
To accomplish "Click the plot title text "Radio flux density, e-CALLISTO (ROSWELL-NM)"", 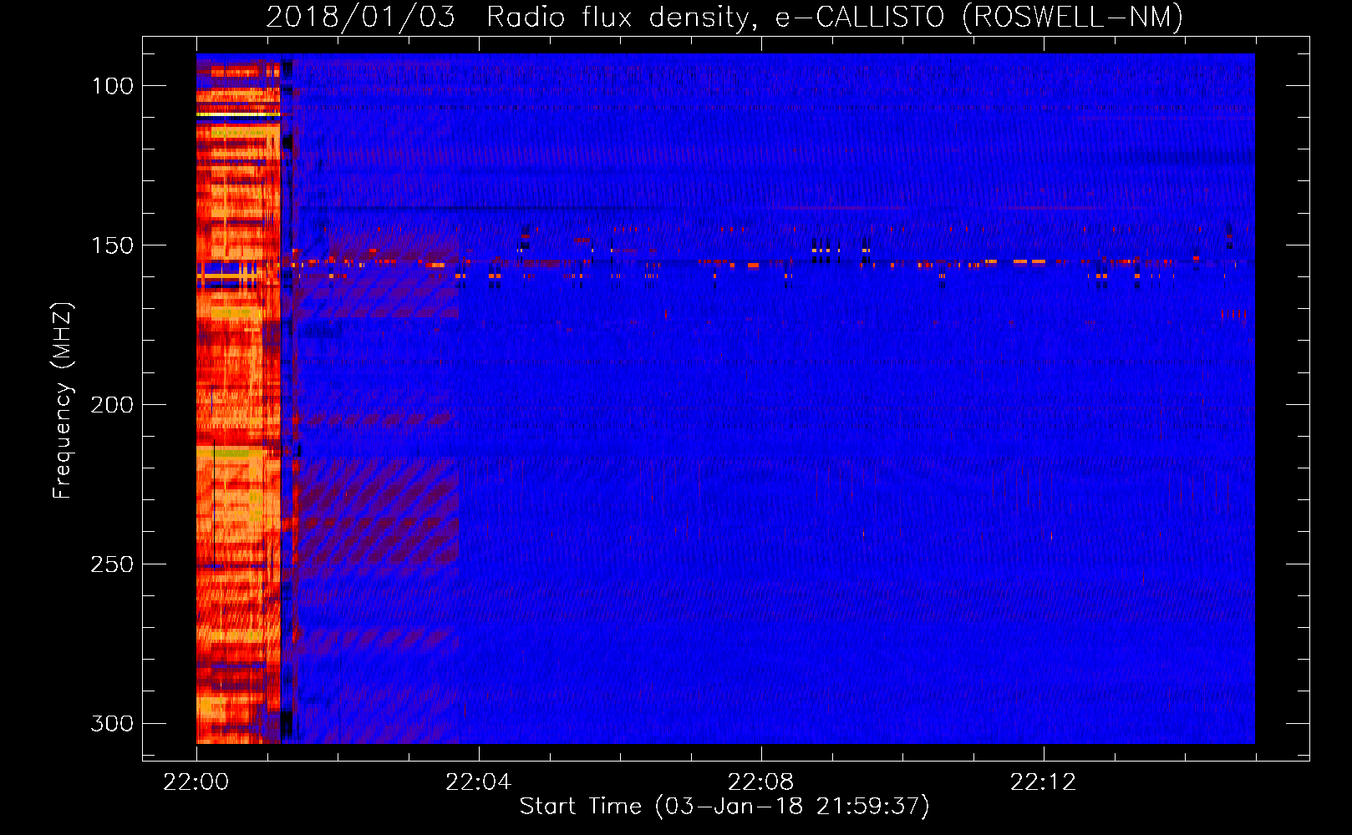I will [835, 17].
